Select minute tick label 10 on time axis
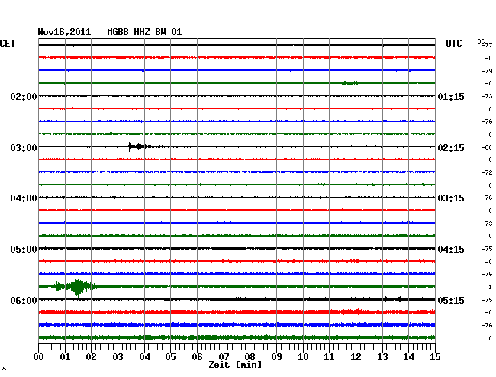The width and height of the screenshot is (496, 377). coord(303,356)
